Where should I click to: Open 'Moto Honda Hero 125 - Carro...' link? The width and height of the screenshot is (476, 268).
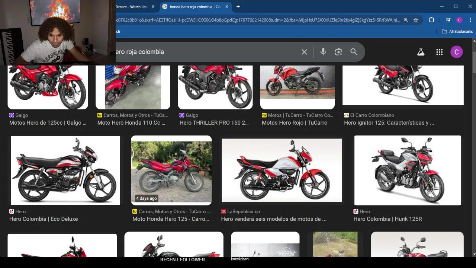pyautogui.click(x=171, y=219)
